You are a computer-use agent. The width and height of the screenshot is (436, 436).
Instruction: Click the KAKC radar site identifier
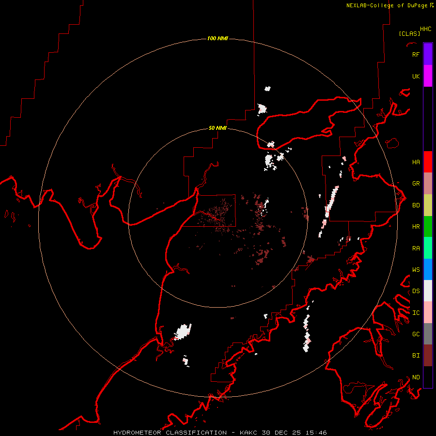(x=249, y=433)
